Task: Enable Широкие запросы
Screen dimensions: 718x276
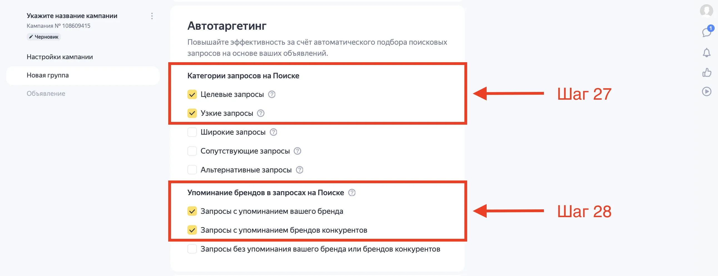Action: [x=192, y=132]
